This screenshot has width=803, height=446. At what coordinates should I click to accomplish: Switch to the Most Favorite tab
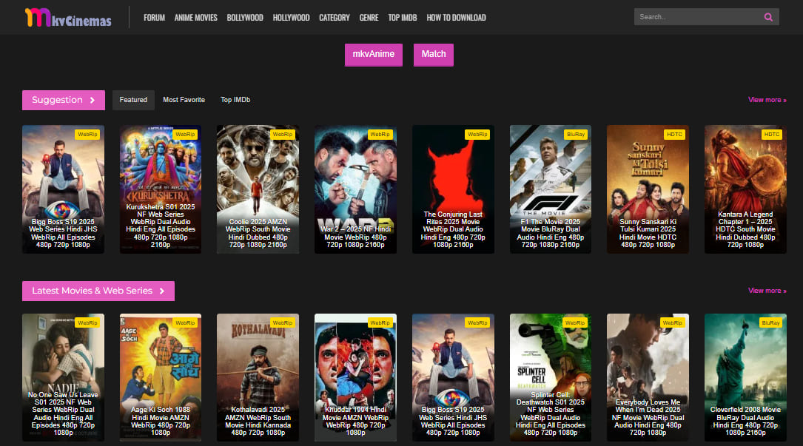(x=184, y=100)
